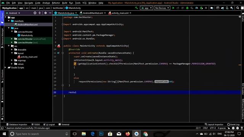Open the VCS menu

coord(84,3)
